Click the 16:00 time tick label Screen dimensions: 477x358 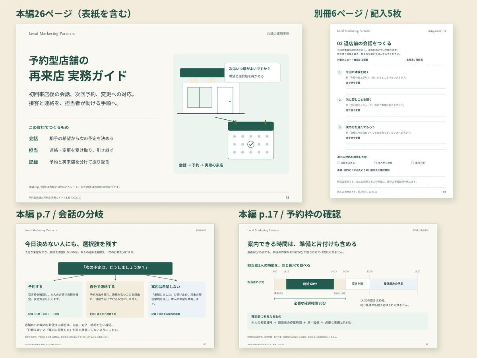pyautogui.click(x=417, y=272)
